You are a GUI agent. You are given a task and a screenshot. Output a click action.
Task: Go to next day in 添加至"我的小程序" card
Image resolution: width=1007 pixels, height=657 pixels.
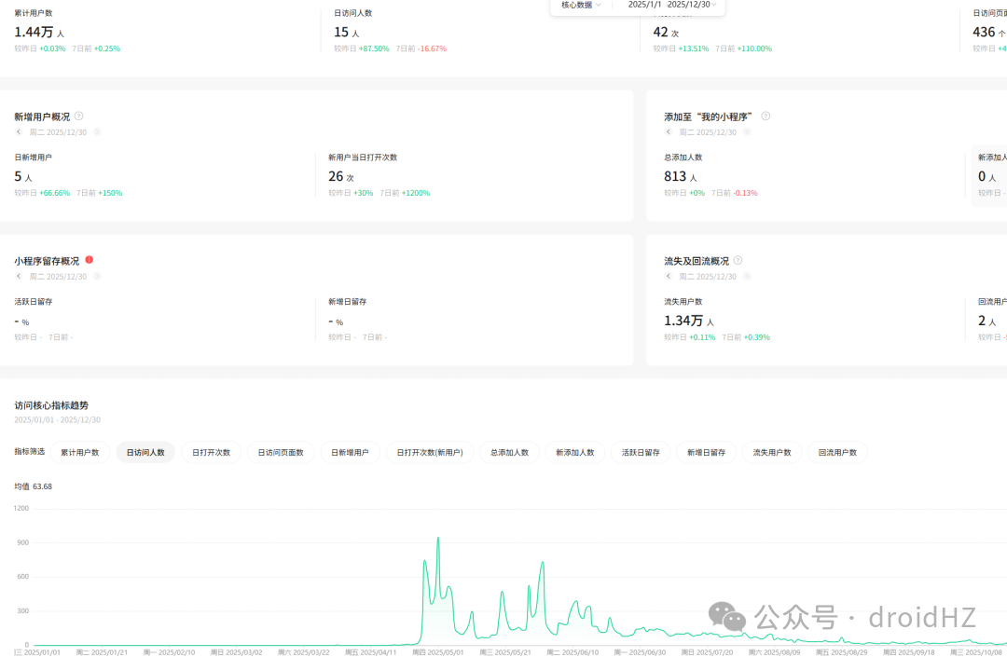tap(748, 132)
